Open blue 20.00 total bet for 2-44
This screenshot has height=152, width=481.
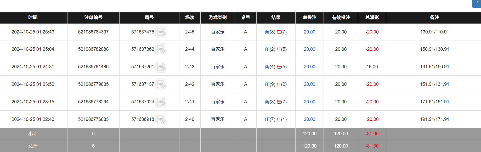coord(309,49)
